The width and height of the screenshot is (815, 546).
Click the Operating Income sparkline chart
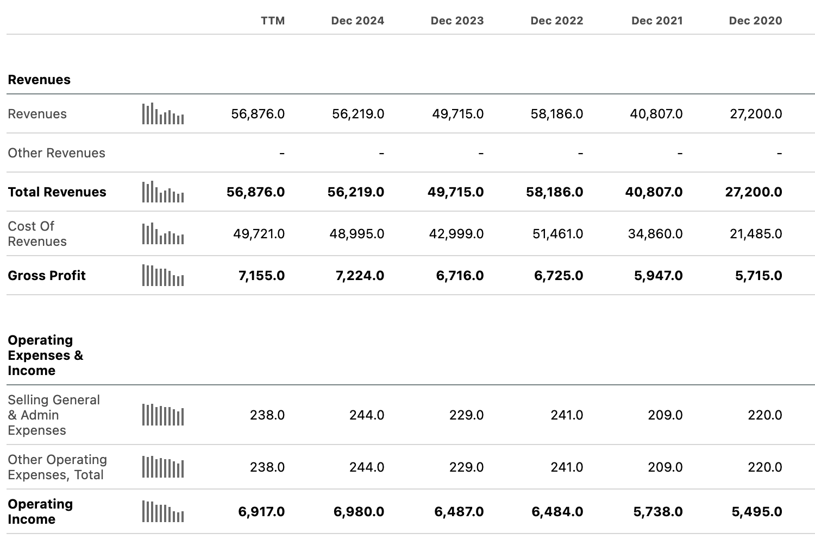pyautogui.click(x=163, y=512)
